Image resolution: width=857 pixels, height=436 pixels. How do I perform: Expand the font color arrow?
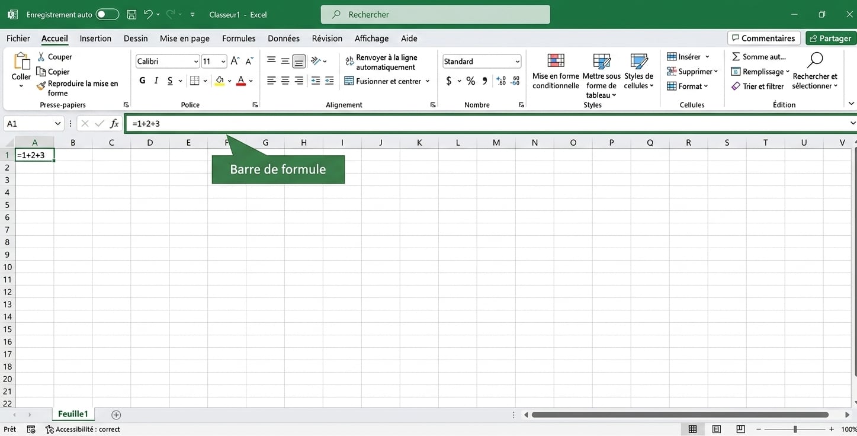pos(251,81)
